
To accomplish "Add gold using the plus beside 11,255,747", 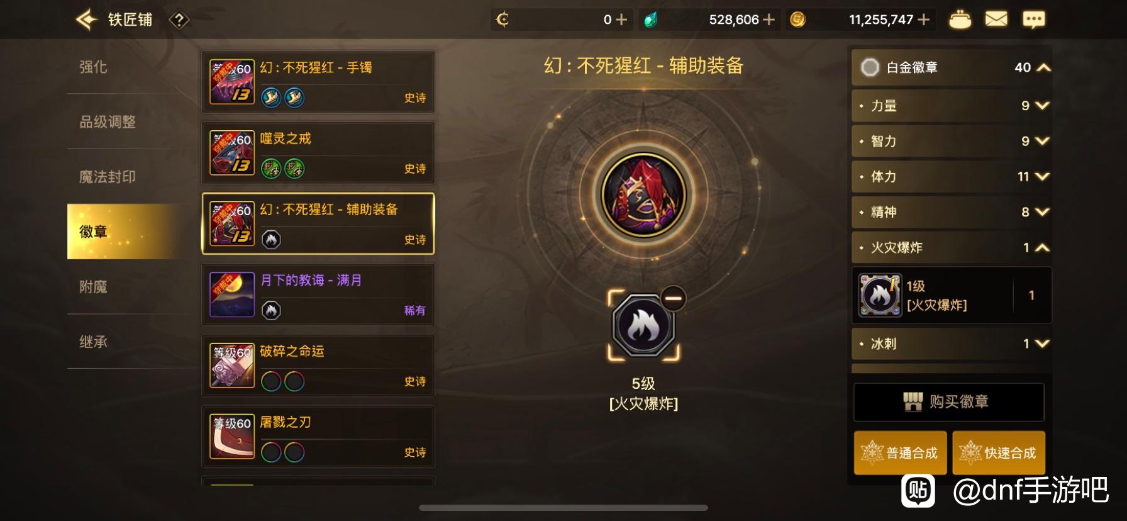I will [x=924, y=20].
